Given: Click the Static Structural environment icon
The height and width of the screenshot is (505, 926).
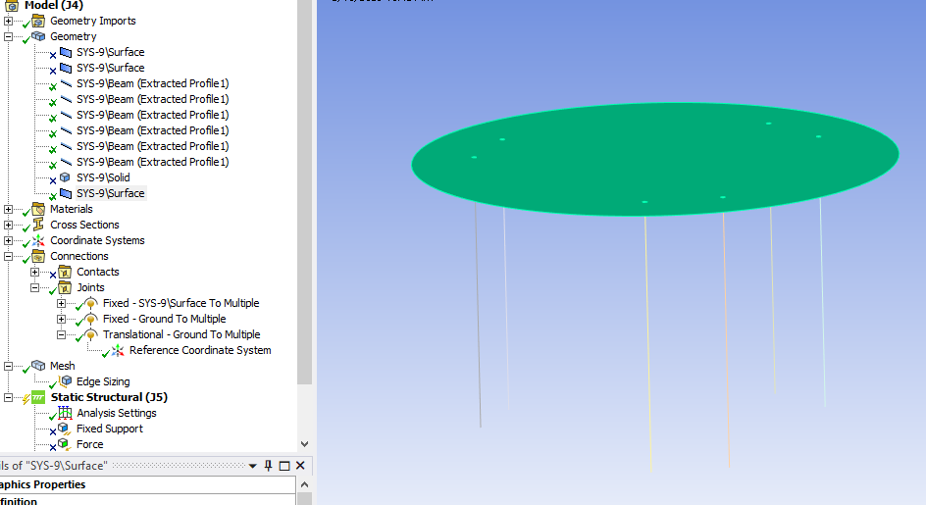Looking at the screenshot, I should [x=38, y=397].
